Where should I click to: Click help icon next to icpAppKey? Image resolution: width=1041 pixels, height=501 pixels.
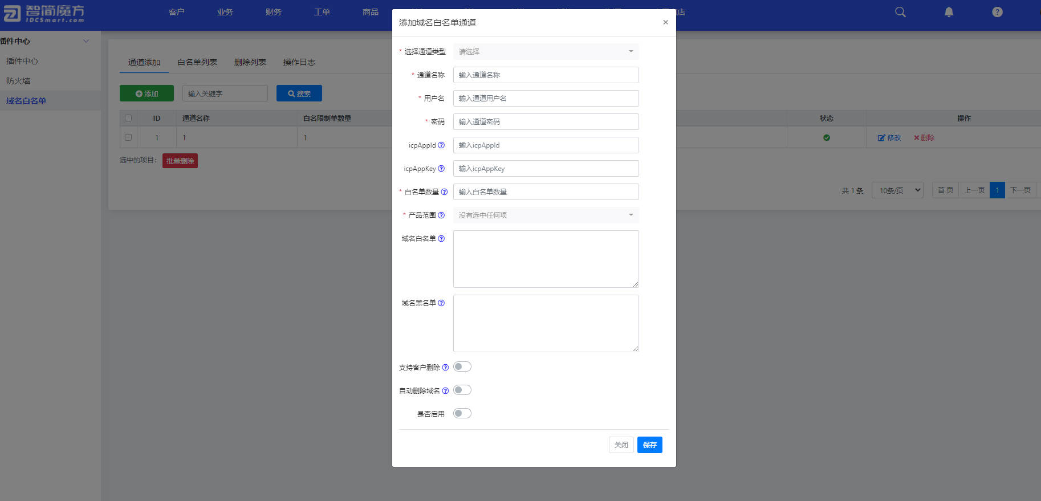tap(441, 169)
